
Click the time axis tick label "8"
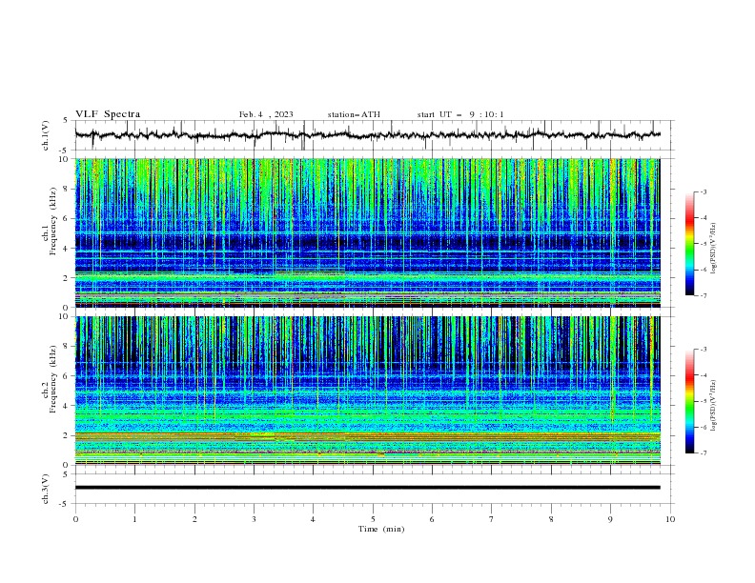[551, 519]
